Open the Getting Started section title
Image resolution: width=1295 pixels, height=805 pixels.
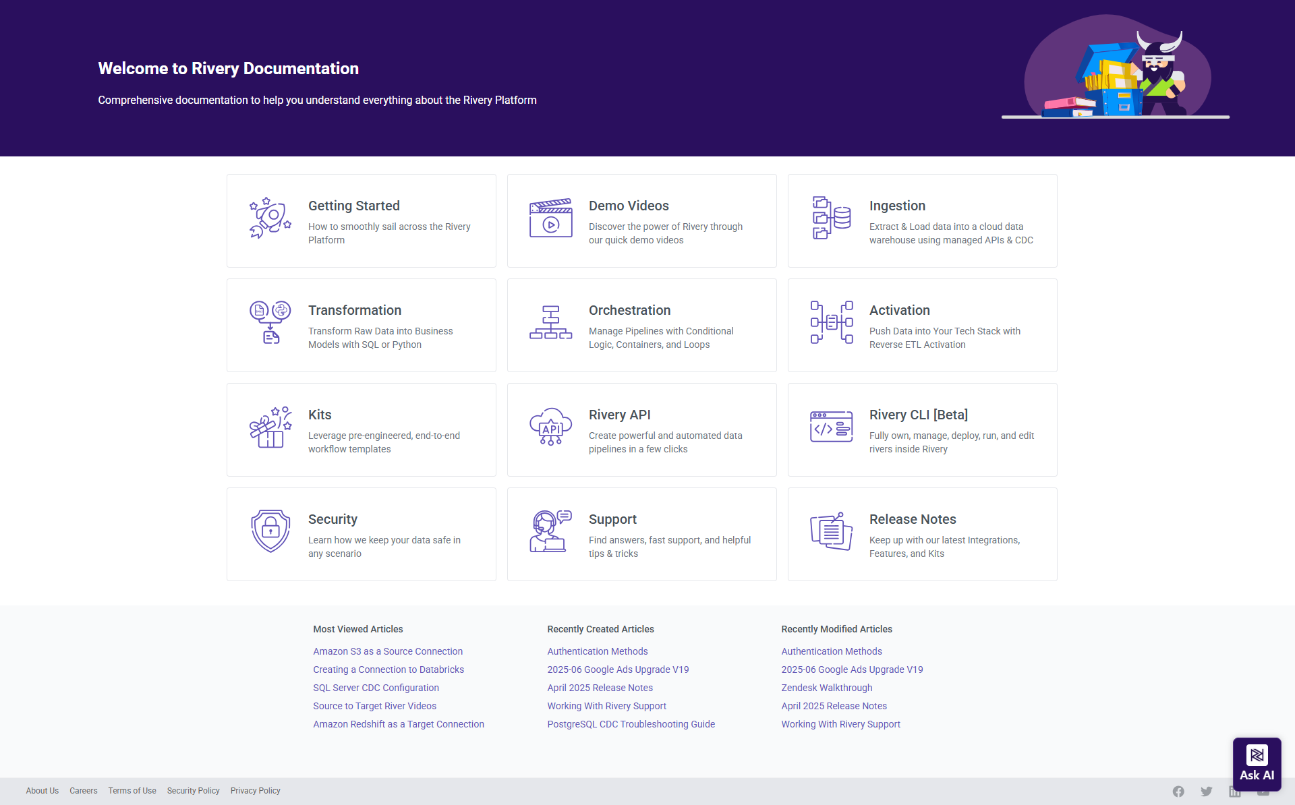[x=354, y=206]
